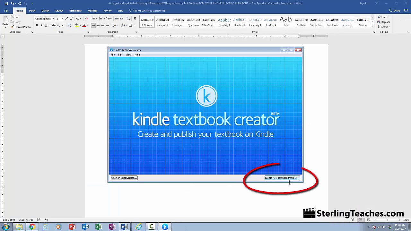Screen dimensions: 411x231
Task: Click Create New Textbook from File button
Action: (x=282, y=178)
